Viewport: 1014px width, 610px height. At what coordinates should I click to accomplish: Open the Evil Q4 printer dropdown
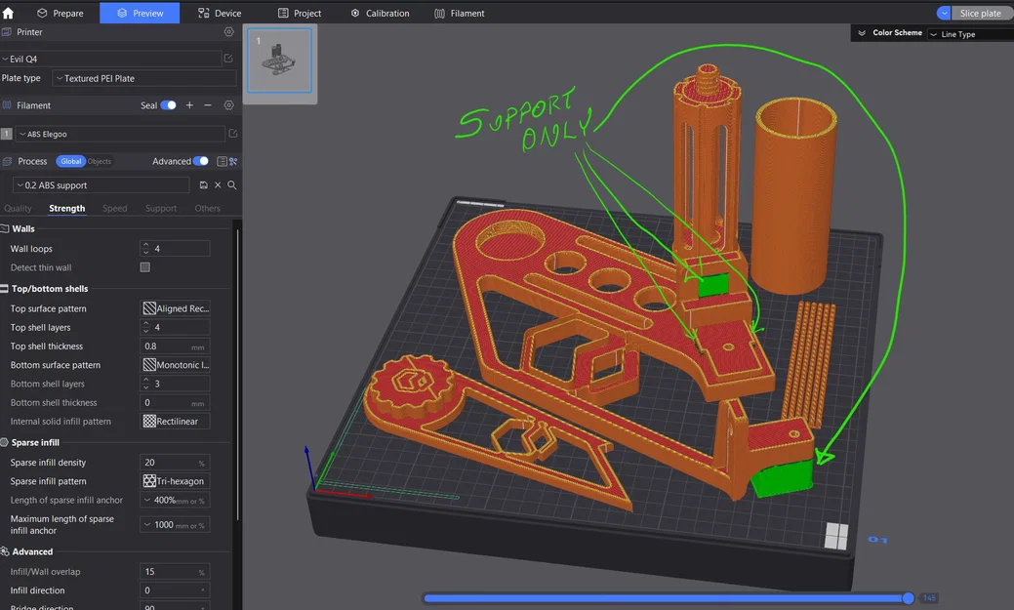[x=110, y=59]
